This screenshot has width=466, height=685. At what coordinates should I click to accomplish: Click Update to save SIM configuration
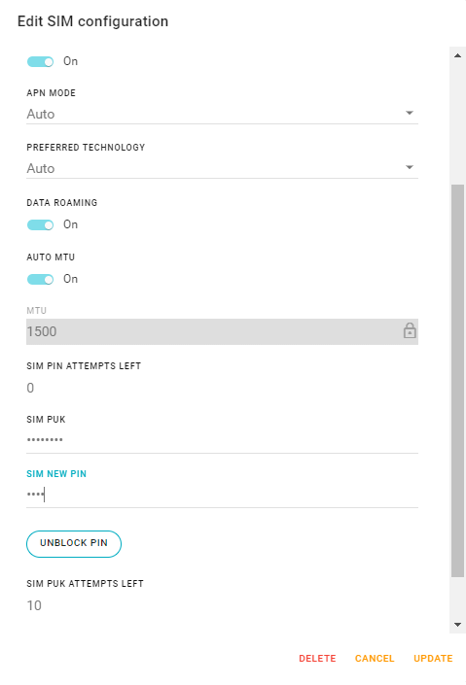pos(433,659)
